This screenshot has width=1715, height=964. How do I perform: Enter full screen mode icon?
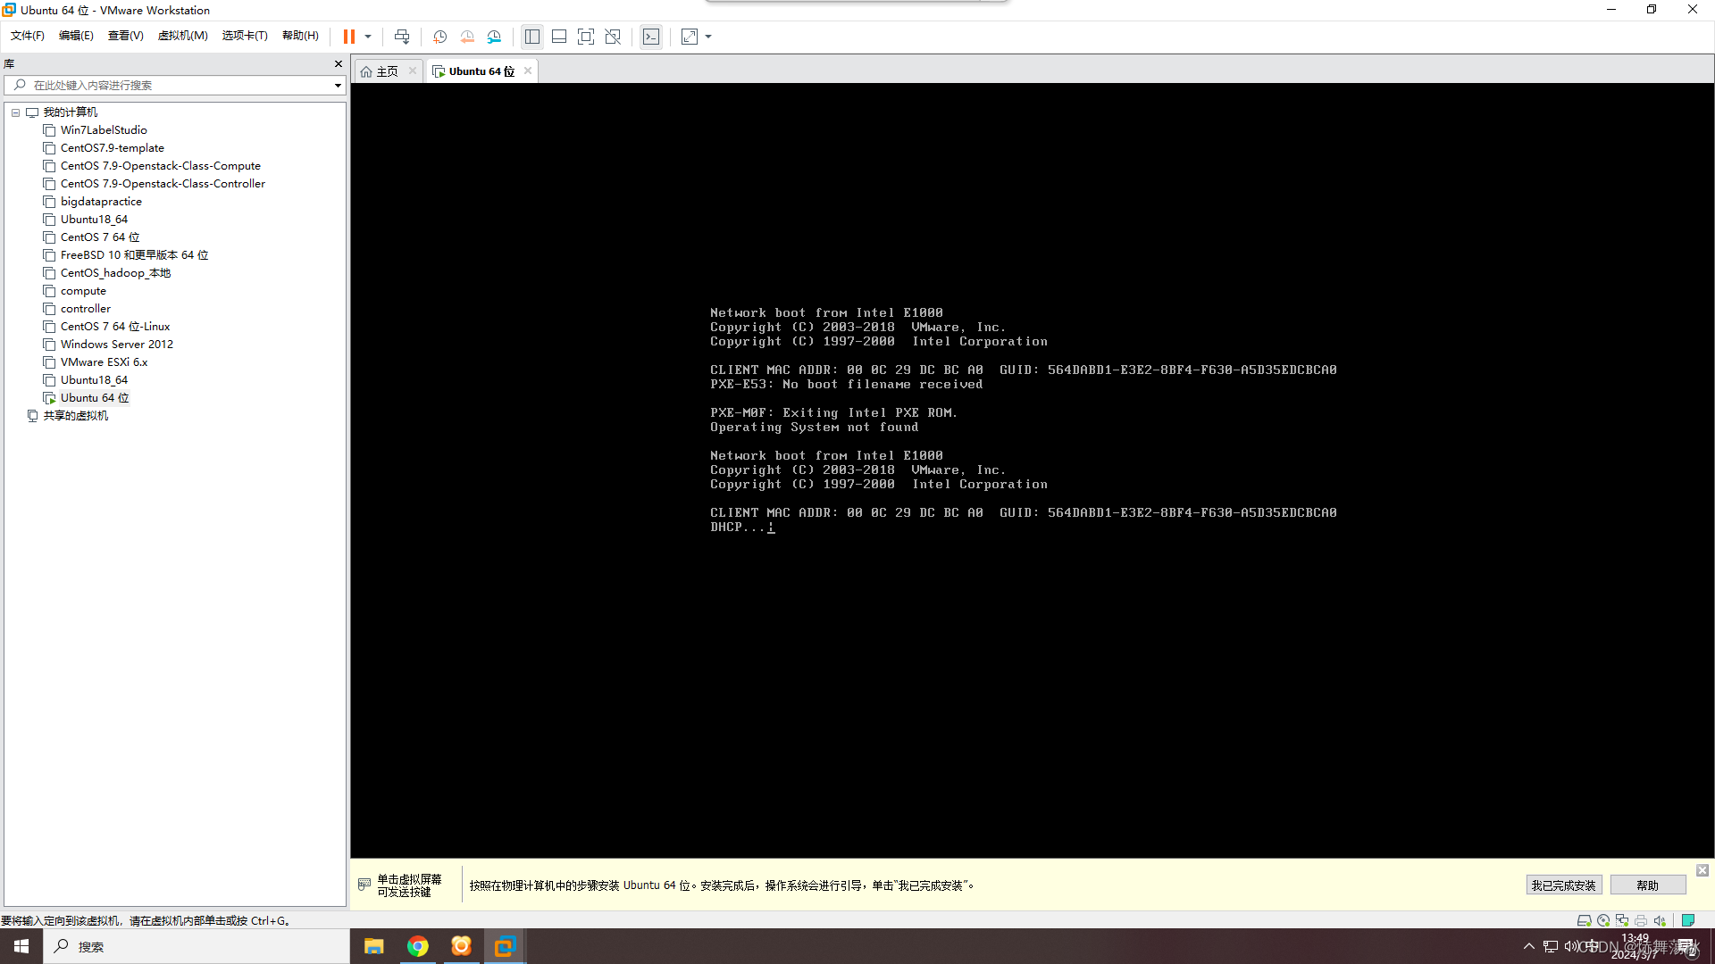(x=586, y=37)
